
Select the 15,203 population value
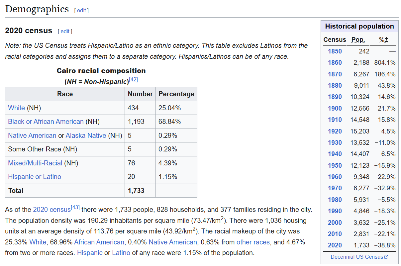click(x=360, y=131)
